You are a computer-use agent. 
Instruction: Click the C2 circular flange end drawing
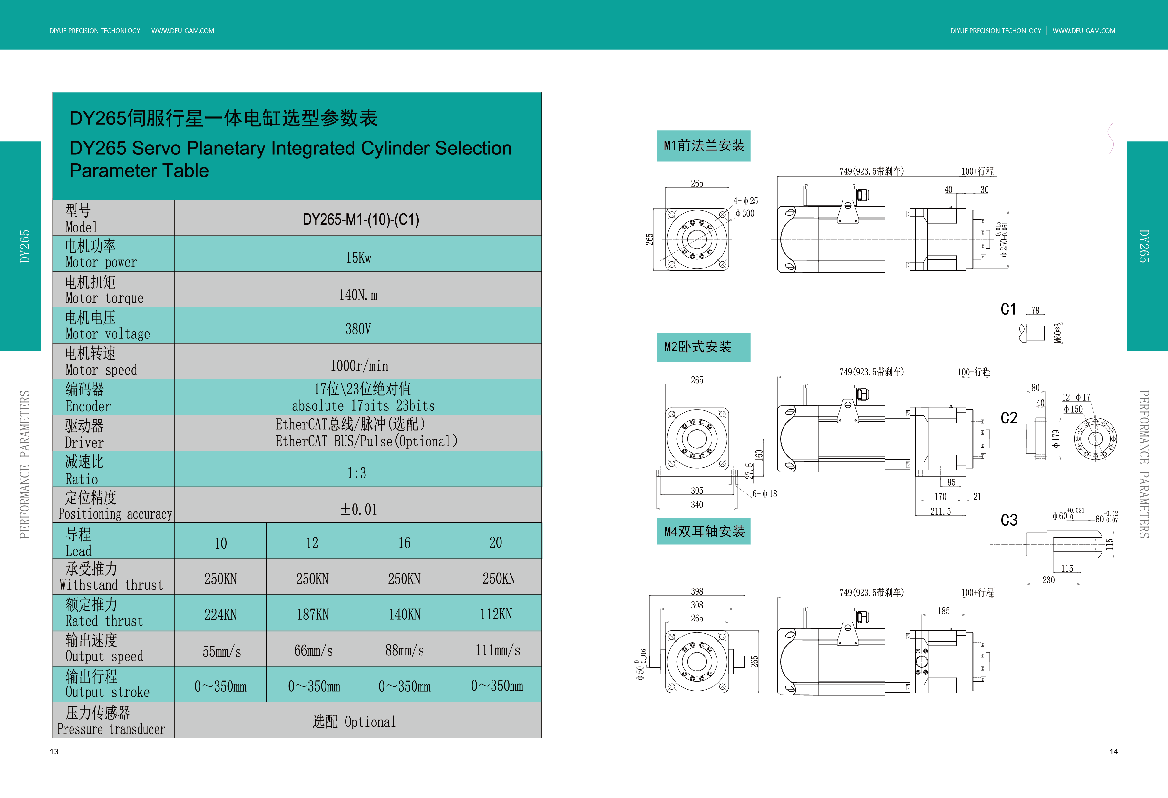(x=1095, y=438)
